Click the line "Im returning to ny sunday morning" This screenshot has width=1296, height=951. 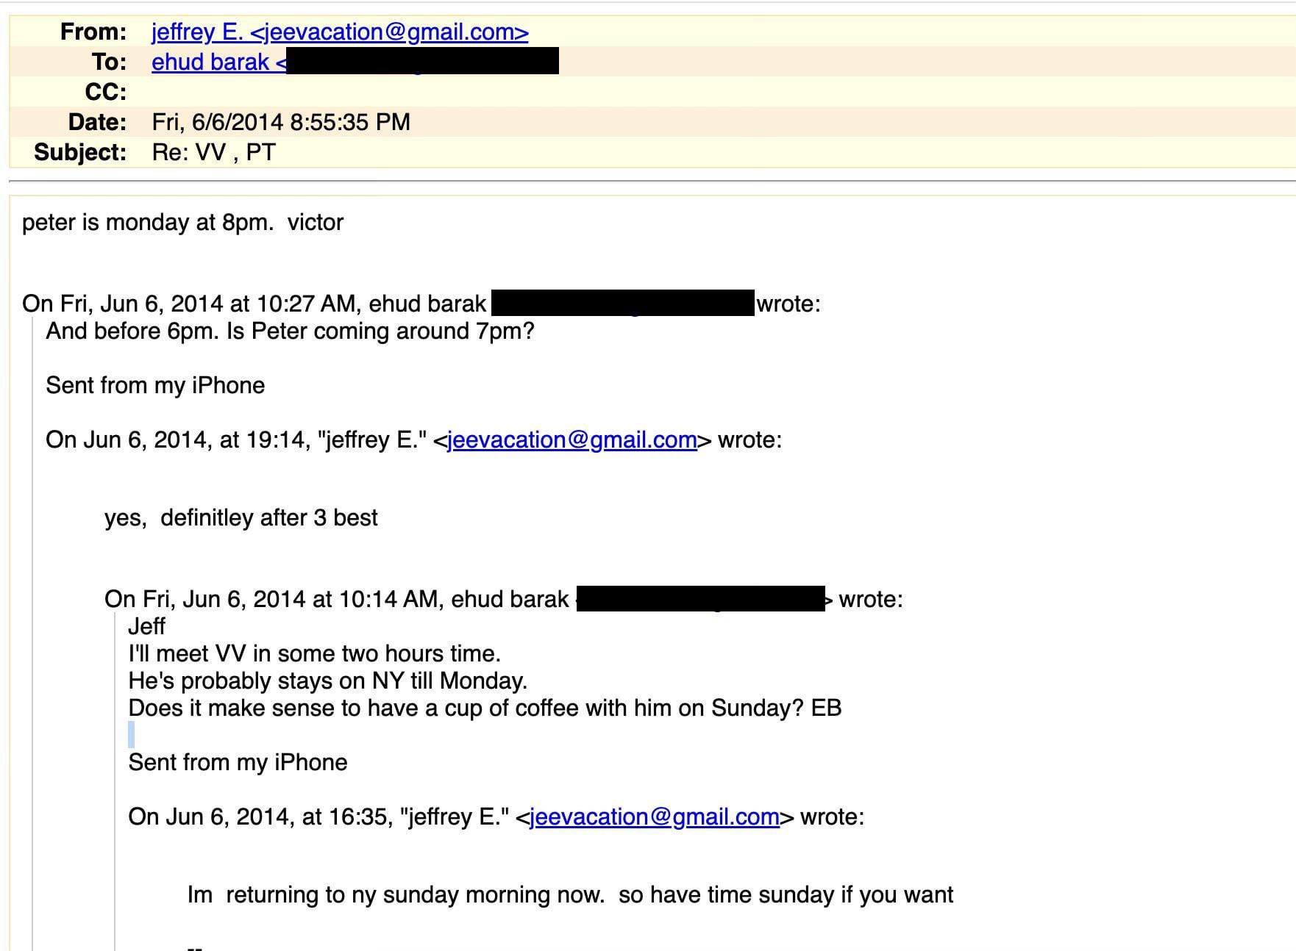(x=570, y=895)
